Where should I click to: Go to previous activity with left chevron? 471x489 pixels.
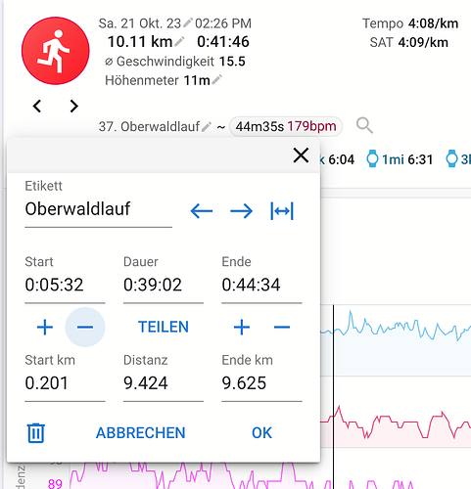pyautogui.click(x=37, y=106)
